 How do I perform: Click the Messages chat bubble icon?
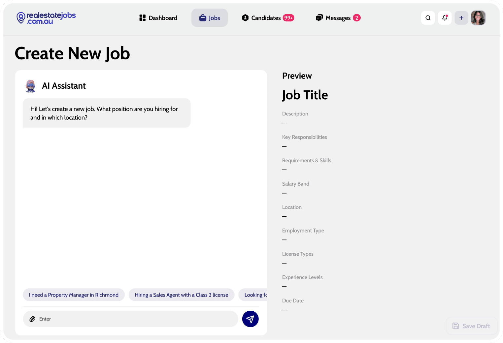(319, 18)
